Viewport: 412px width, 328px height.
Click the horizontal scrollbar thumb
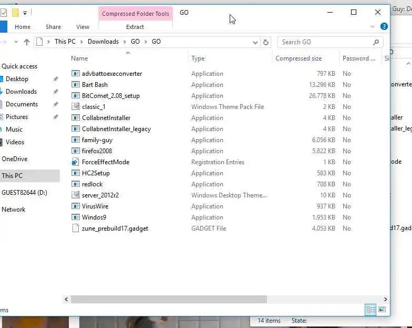[169, 299]
